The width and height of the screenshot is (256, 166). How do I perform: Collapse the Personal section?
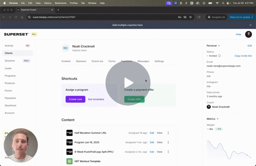coord(213,46)
